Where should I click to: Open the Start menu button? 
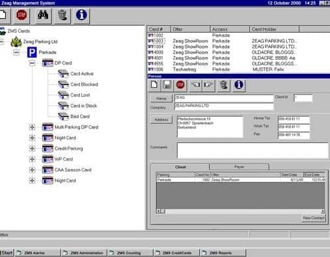[x=7, y=253]
